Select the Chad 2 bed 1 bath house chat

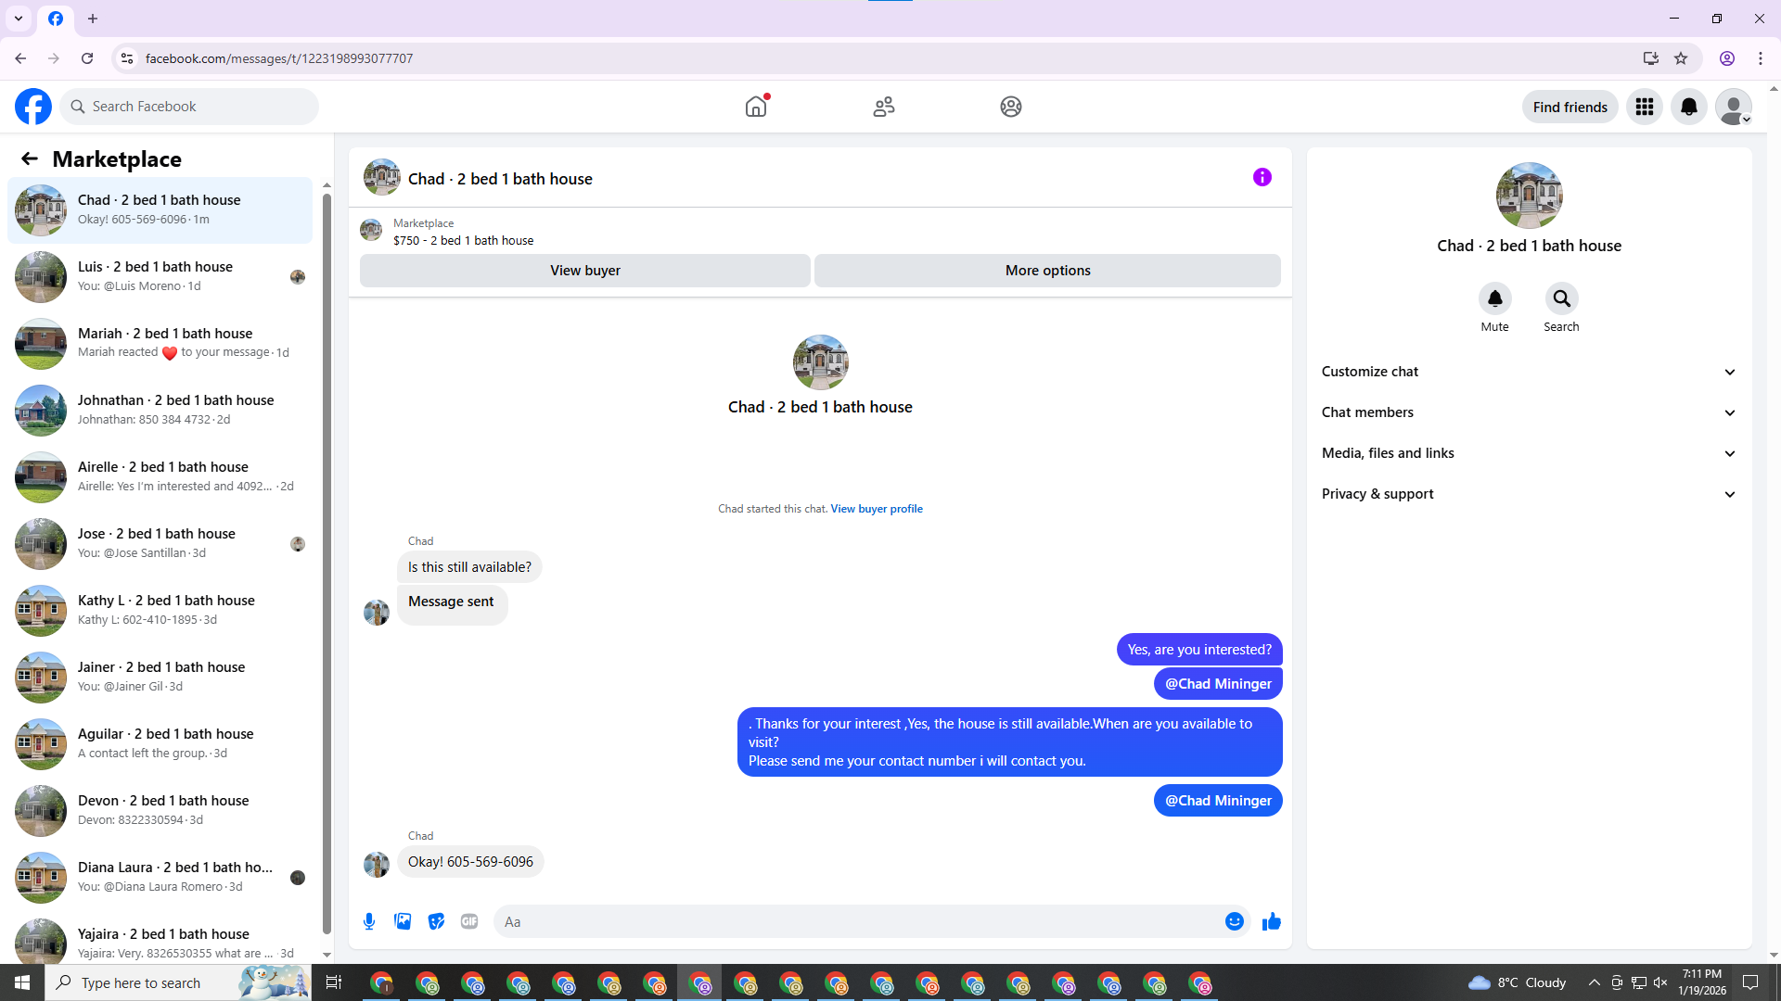(x=160, y=209)
